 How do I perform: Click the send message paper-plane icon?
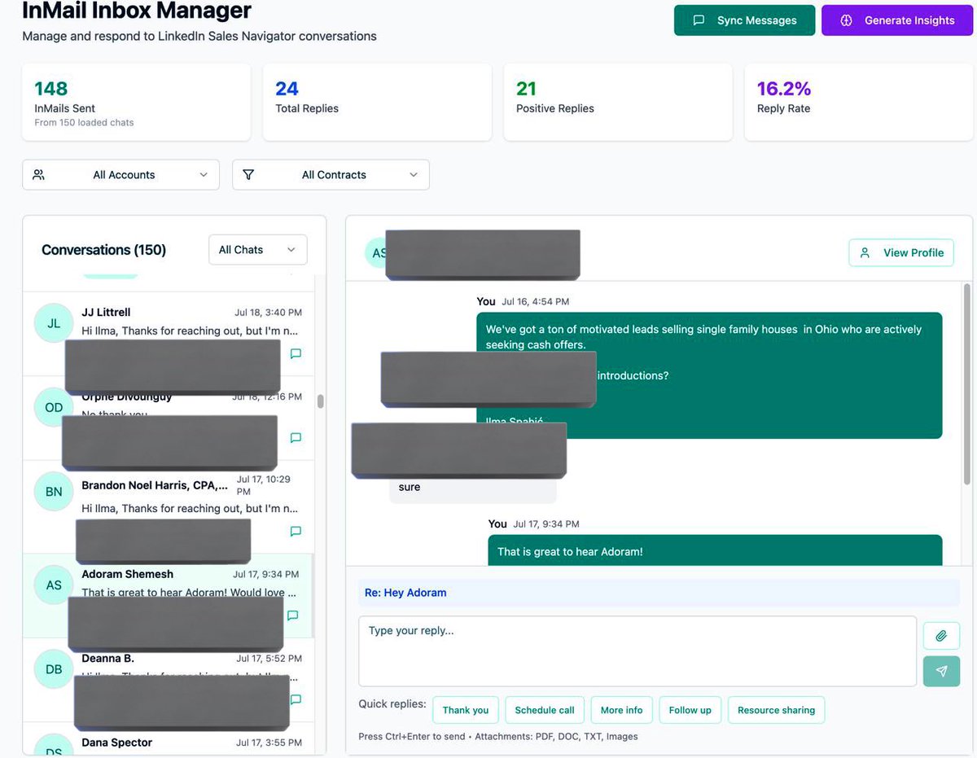click(941, 672)
